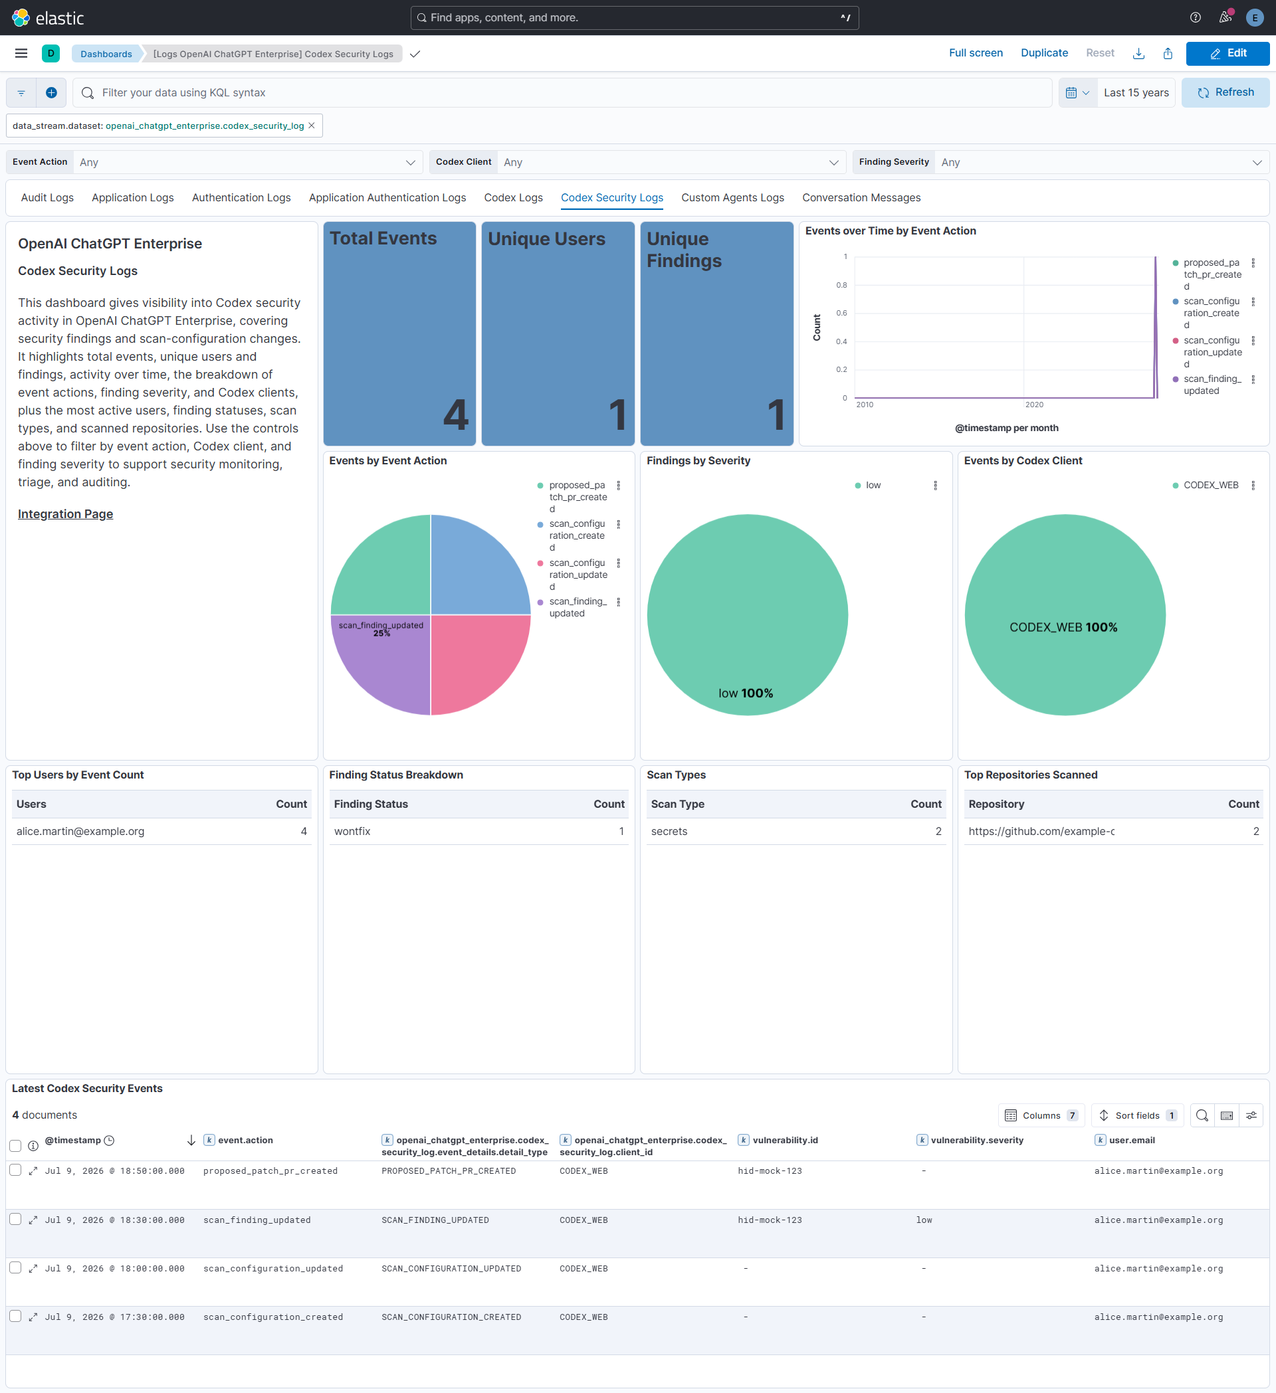This screenshot has width=1276, height=1393.
Task: Switch to Codex Logs tab
Action: [x=513, y=197]
